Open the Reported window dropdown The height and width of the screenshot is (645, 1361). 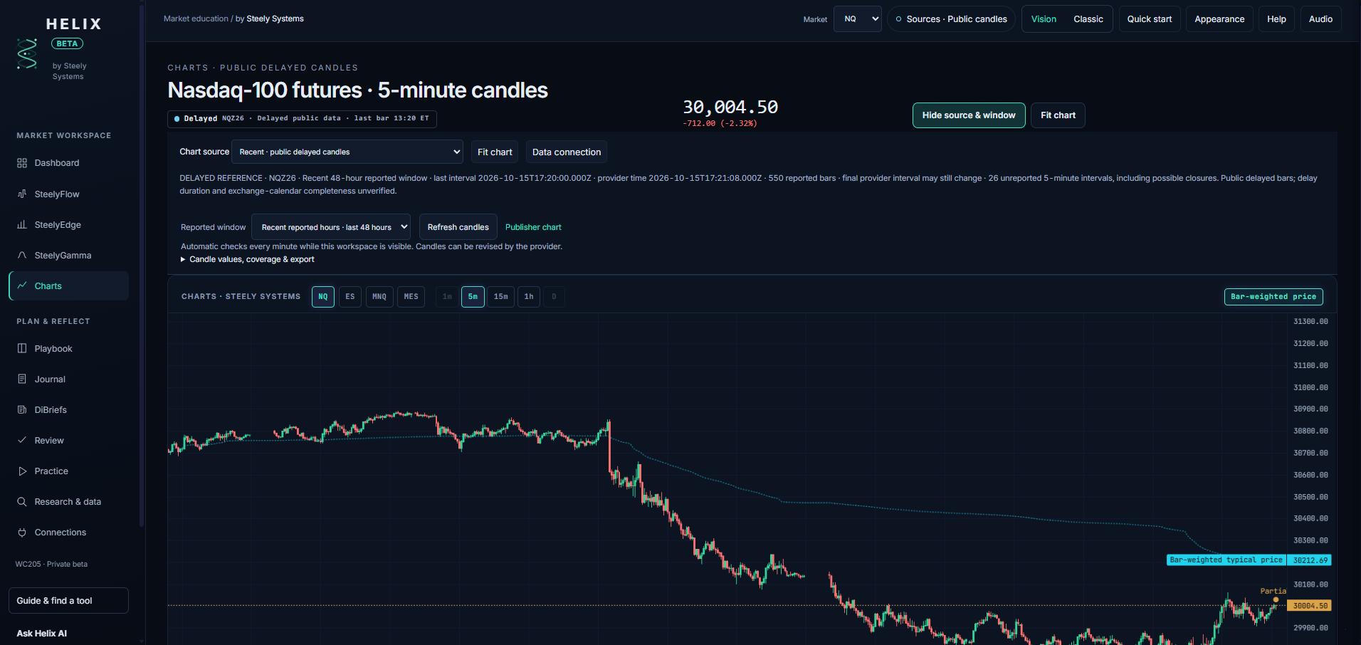pos(331,227)
